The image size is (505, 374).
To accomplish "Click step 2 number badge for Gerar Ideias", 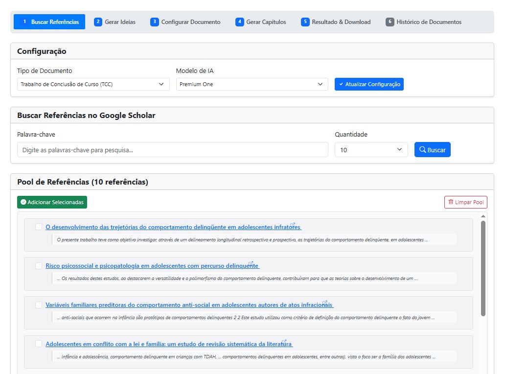I will pyautogui.click(x=98, y=22).
